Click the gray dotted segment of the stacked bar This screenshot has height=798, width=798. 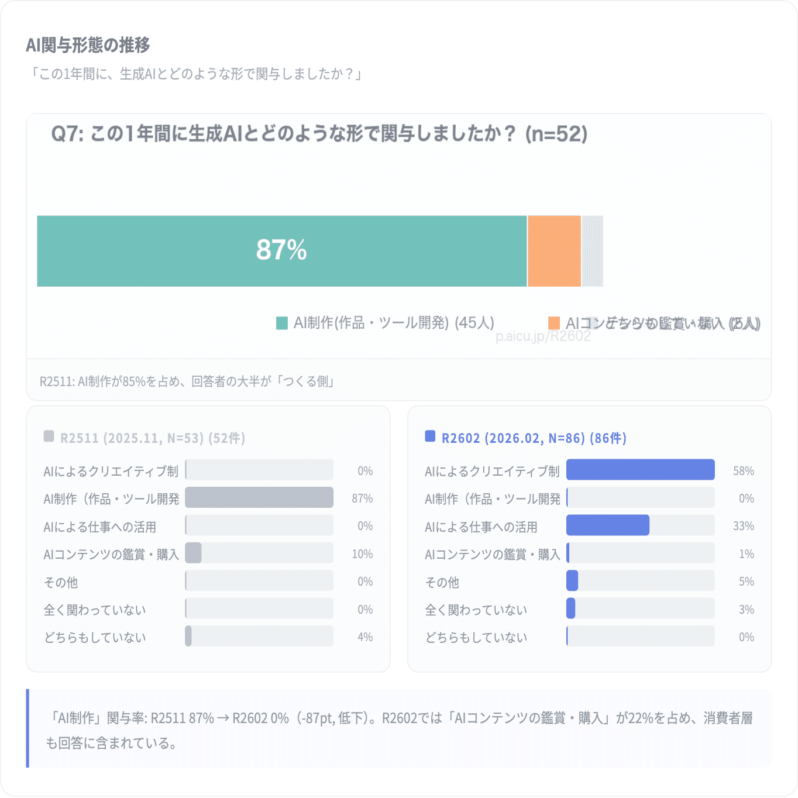point(592,251)
